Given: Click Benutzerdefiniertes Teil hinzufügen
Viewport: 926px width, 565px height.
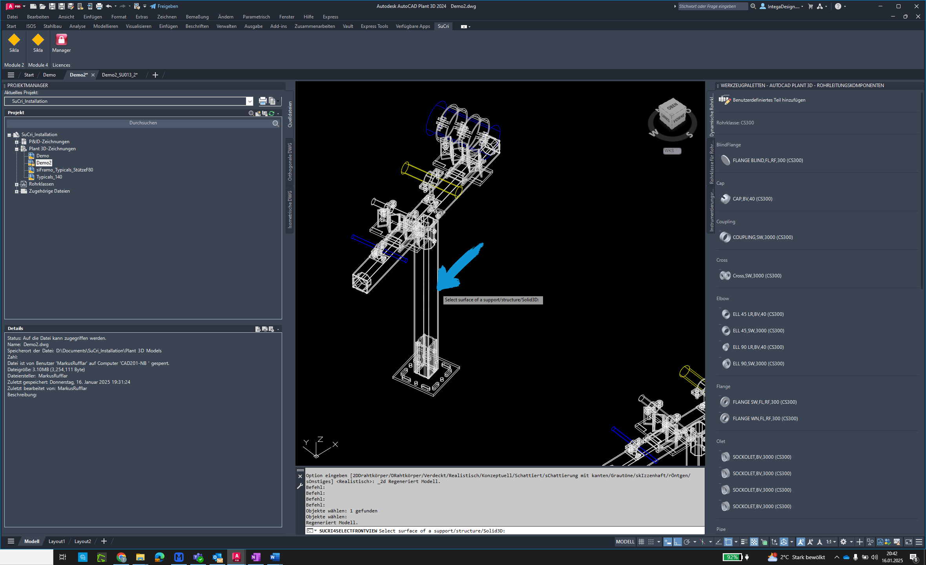Looking at the screenshot, I should pyautogui.click(x=762, y=100).
